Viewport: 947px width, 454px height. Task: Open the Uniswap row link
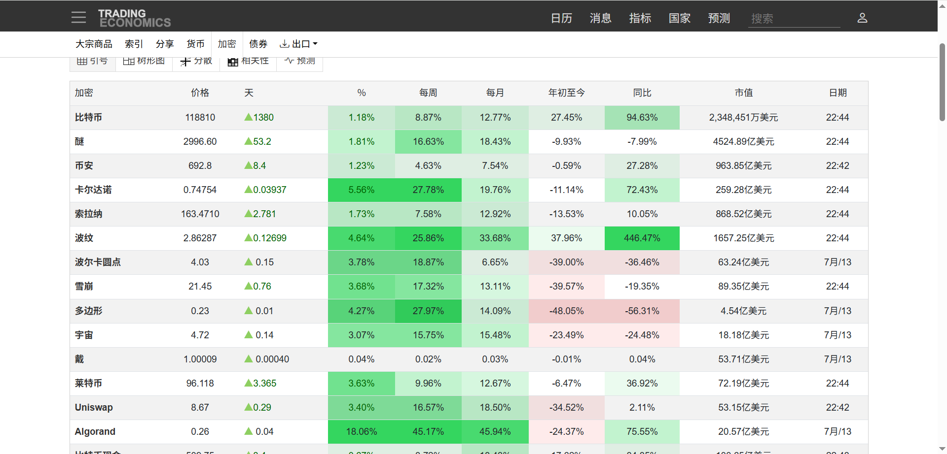point(94,407)
